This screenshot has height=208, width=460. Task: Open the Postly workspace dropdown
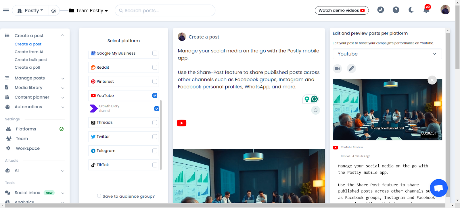pos(30,11)
